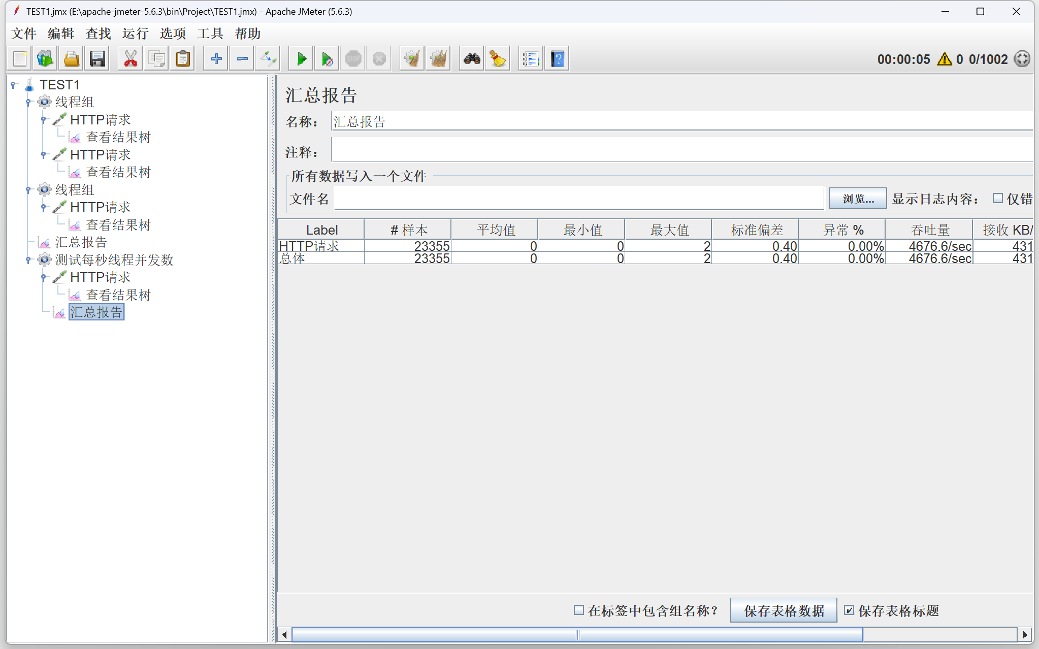Screen dimensions: 1039x649
Task: Open the Templates toolbar icon
Action: [x=45, y=59]
